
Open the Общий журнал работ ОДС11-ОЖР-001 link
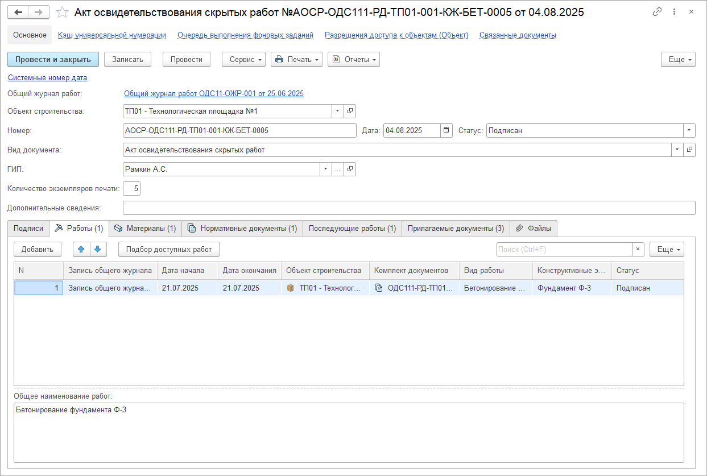click(x=213, y=94)
